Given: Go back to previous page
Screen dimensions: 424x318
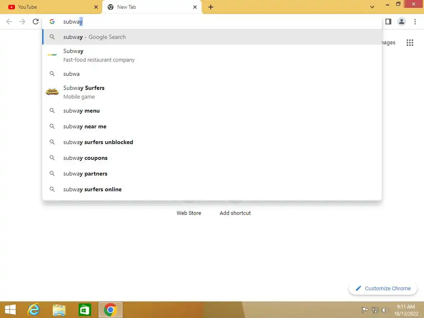Looking at the screenshot, I should pyautogui.click(x=9, y=22).
